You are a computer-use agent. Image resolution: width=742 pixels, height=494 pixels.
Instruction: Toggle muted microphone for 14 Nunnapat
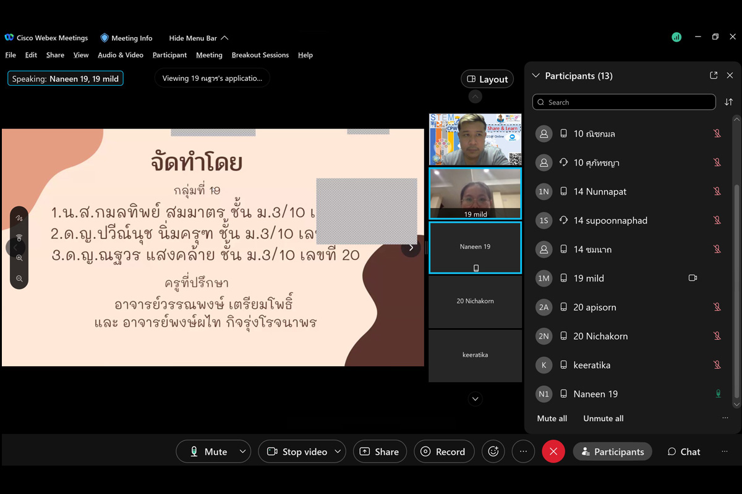click(x=717, y=191)
